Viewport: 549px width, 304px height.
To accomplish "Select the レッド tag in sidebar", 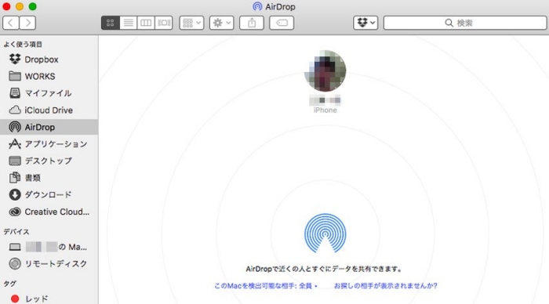I will click(49, 299).
